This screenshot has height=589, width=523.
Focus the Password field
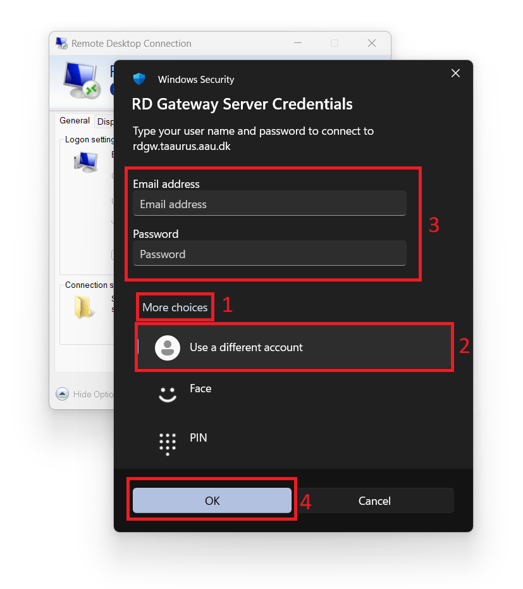269,254
